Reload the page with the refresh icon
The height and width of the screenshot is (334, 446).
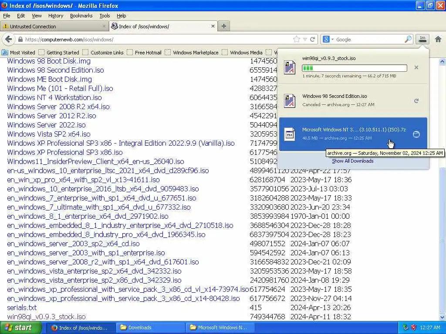pos(312,39)
